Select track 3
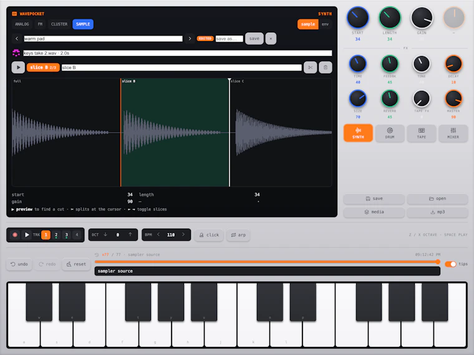This screenshot has height=355, width=474. (67, 235)
